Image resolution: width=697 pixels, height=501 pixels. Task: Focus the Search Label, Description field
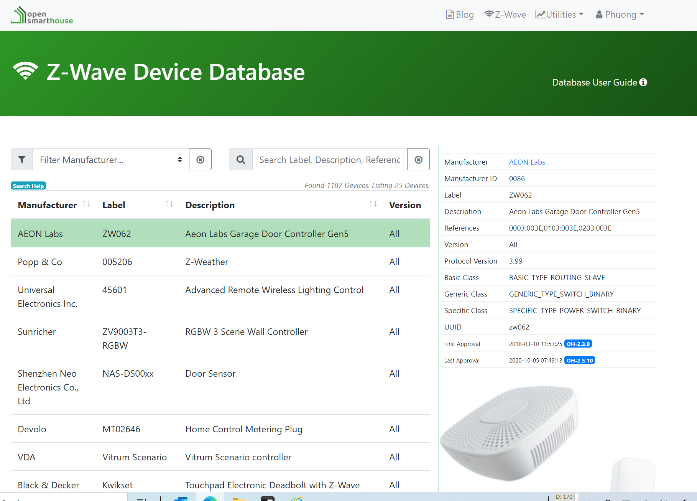click(329, 160)
